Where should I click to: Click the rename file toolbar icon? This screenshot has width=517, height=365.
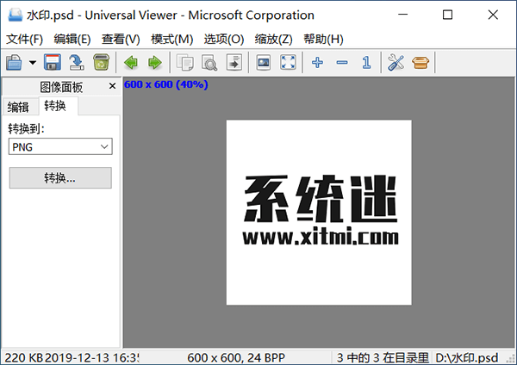coord(77,62)
